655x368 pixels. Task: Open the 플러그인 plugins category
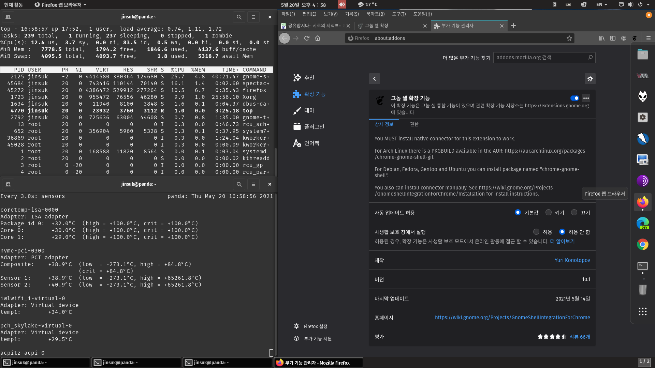click(309, 127)
